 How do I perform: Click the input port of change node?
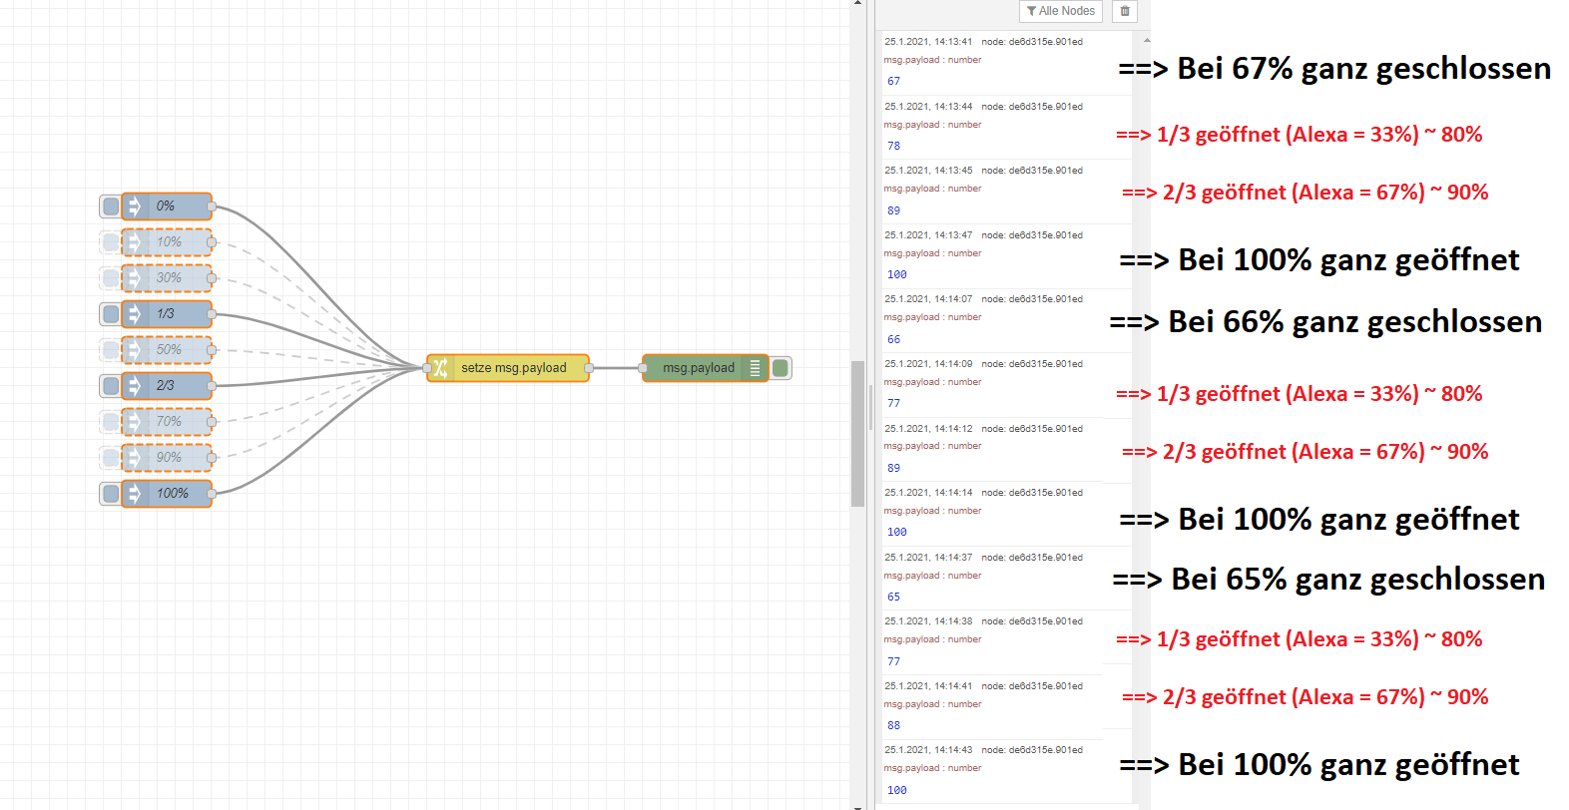click(427, 368)
